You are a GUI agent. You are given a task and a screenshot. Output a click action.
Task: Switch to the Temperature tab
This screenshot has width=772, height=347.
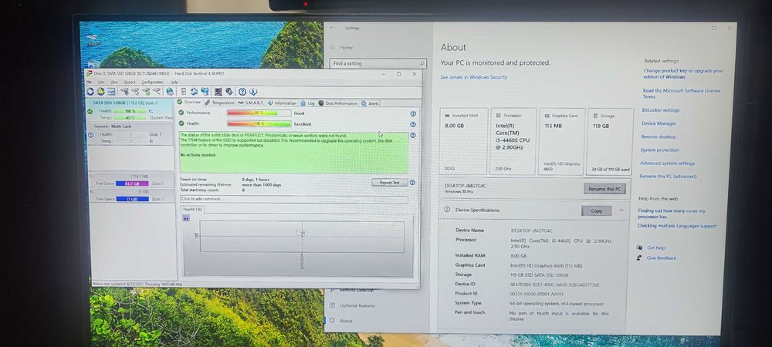click(x=219, y=103)
